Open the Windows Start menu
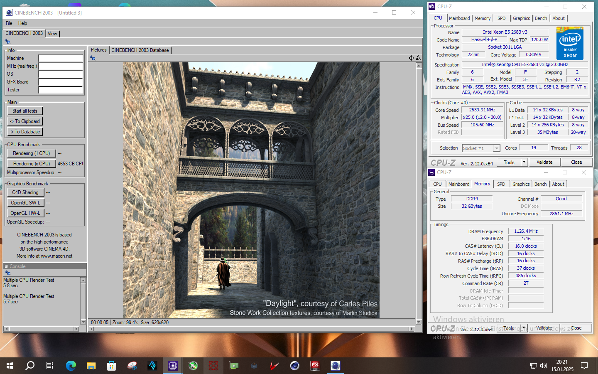This screenshot has width=598, height=374. [10, 366]
